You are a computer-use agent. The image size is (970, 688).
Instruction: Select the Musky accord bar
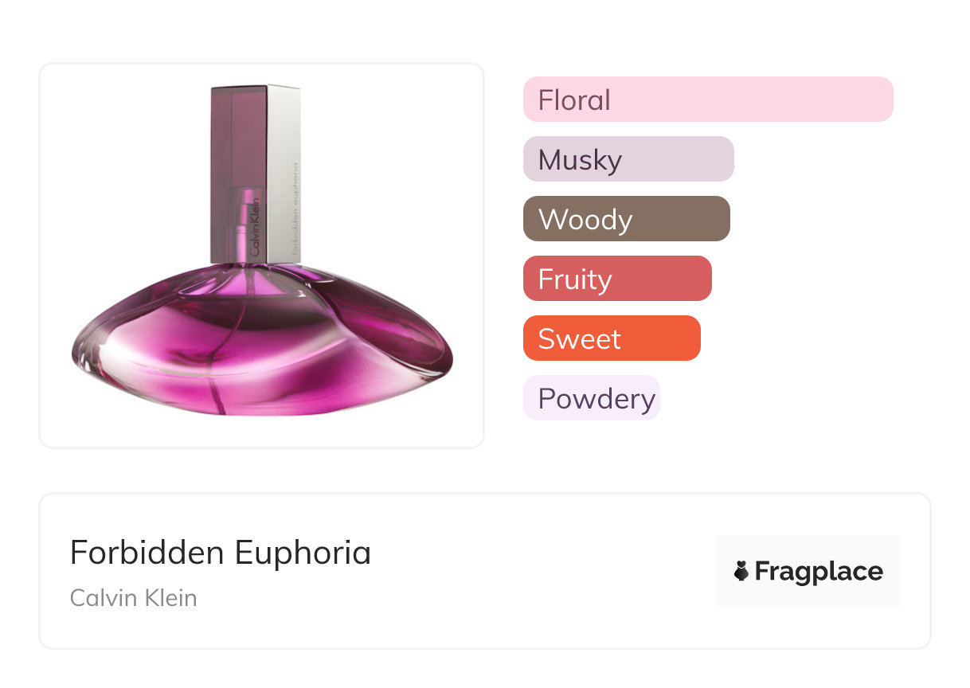coord(628,159)
